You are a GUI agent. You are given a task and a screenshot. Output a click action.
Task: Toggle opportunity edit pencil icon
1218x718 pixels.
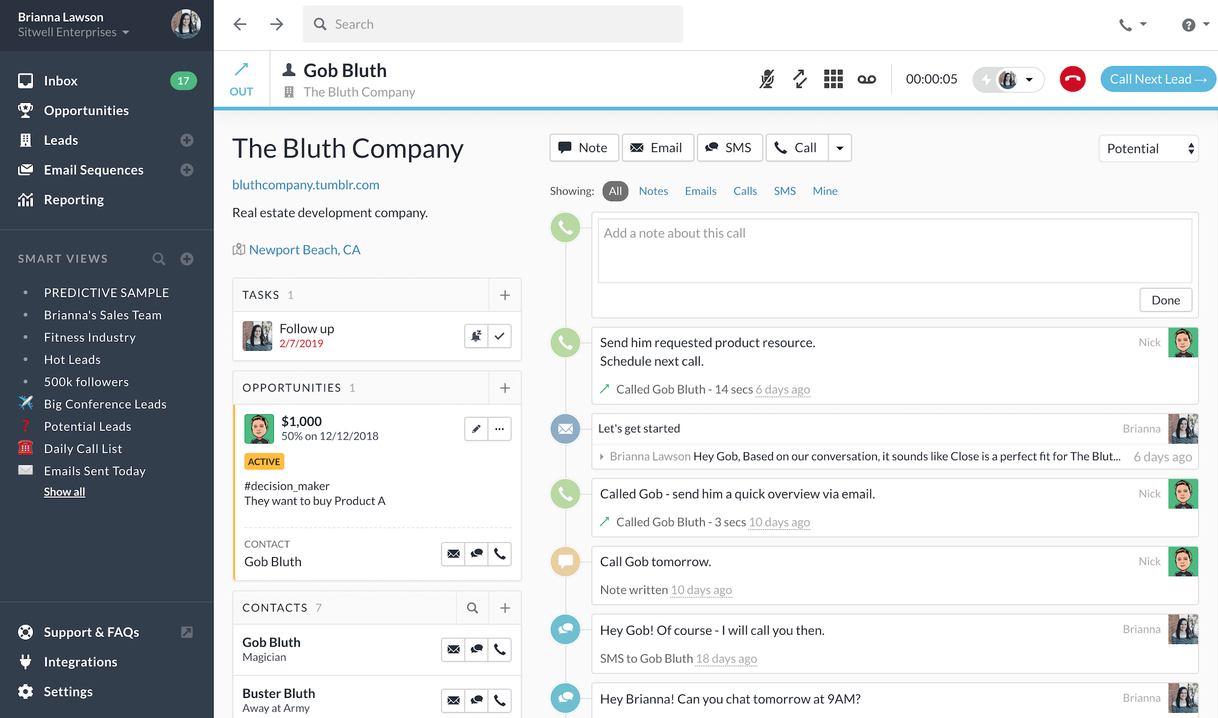pyautogui.click(x=476, y=428)
